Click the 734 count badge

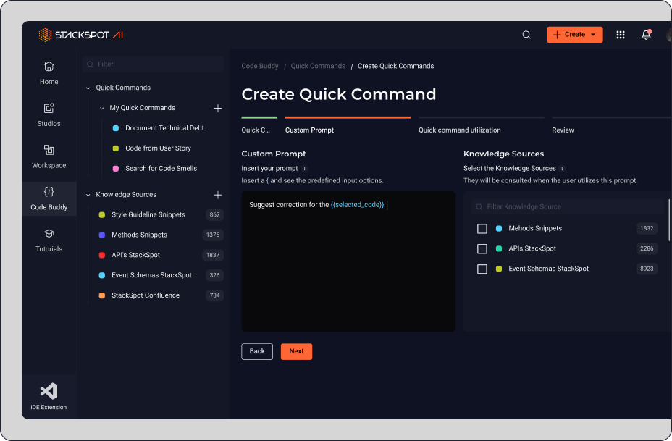click(215, 295)
